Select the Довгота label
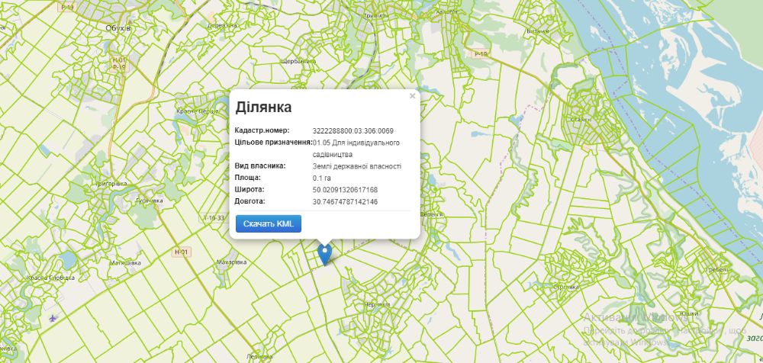Image resolution: width=763 pixels, height=363 pixels. pos(250,201)
